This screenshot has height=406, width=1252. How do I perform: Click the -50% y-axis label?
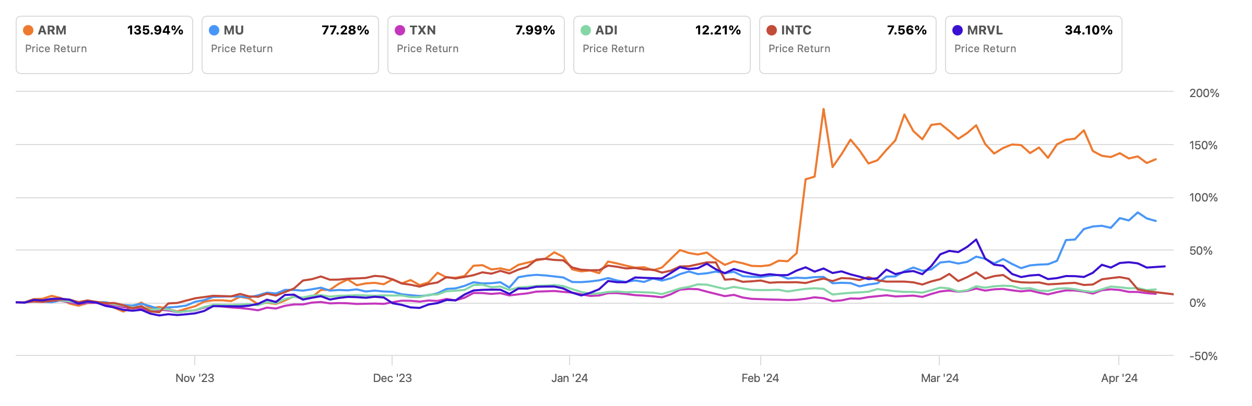[x=1203, y=356]
